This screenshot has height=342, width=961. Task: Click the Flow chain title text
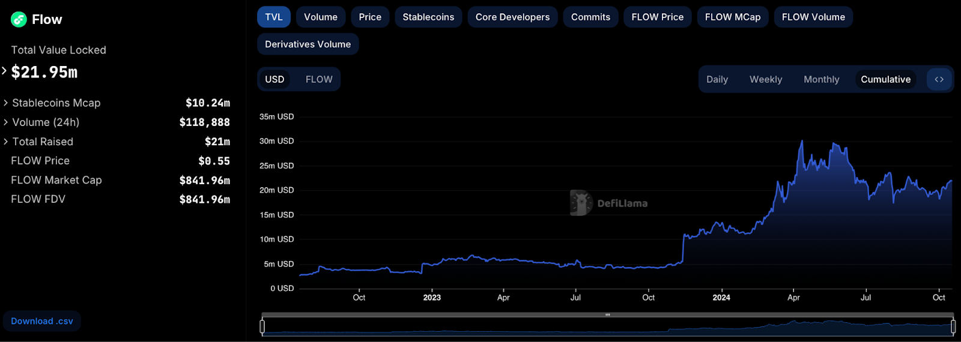click(47, 19)
